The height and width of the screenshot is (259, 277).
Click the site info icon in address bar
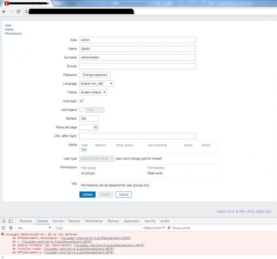click(x=27, y=11)
